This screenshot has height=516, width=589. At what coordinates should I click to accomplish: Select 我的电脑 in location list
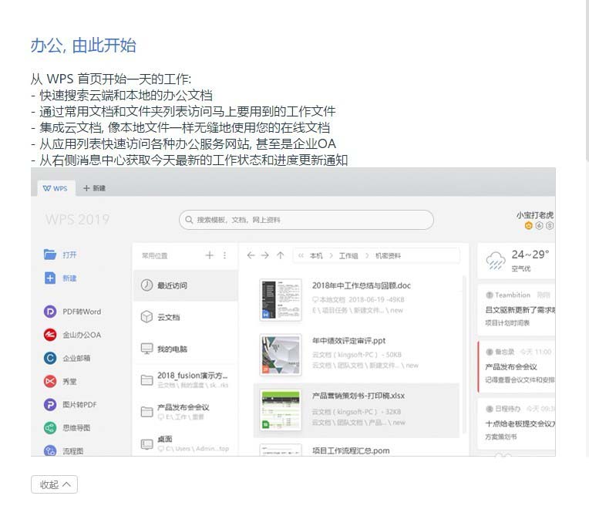186,349
